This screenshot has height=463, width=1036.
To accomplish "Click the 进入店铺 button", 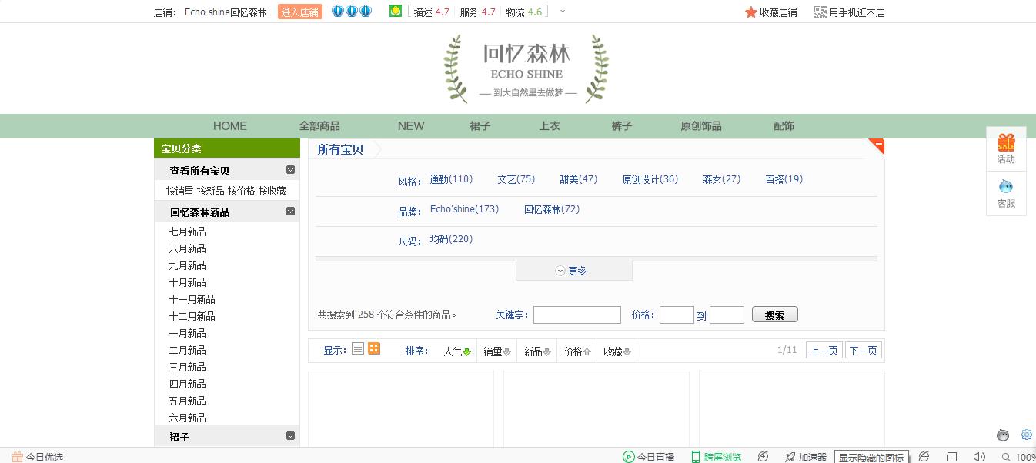I will click(299, 12).
